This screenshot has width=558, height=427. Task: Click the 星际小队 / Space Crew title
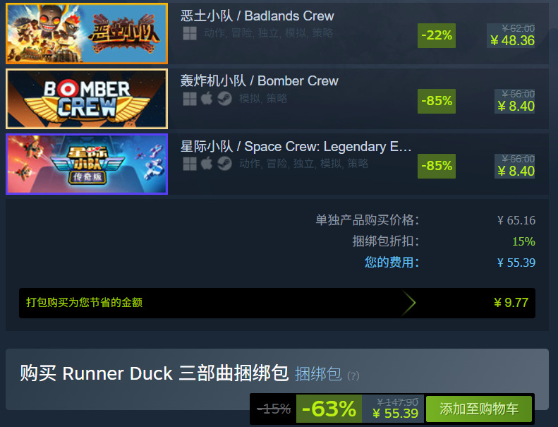coord(296,146)
